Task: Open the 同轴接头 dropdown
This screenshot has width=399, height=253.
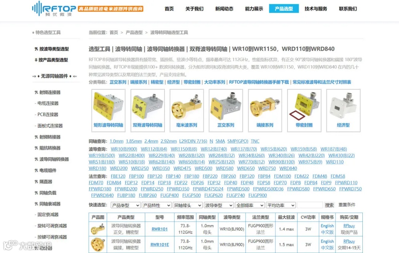Action: pos(188,205)
